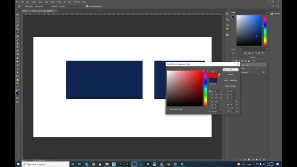297x167 pixels.
Task: Open the Sample Size dropdown
Action: (x=42, y=6)
